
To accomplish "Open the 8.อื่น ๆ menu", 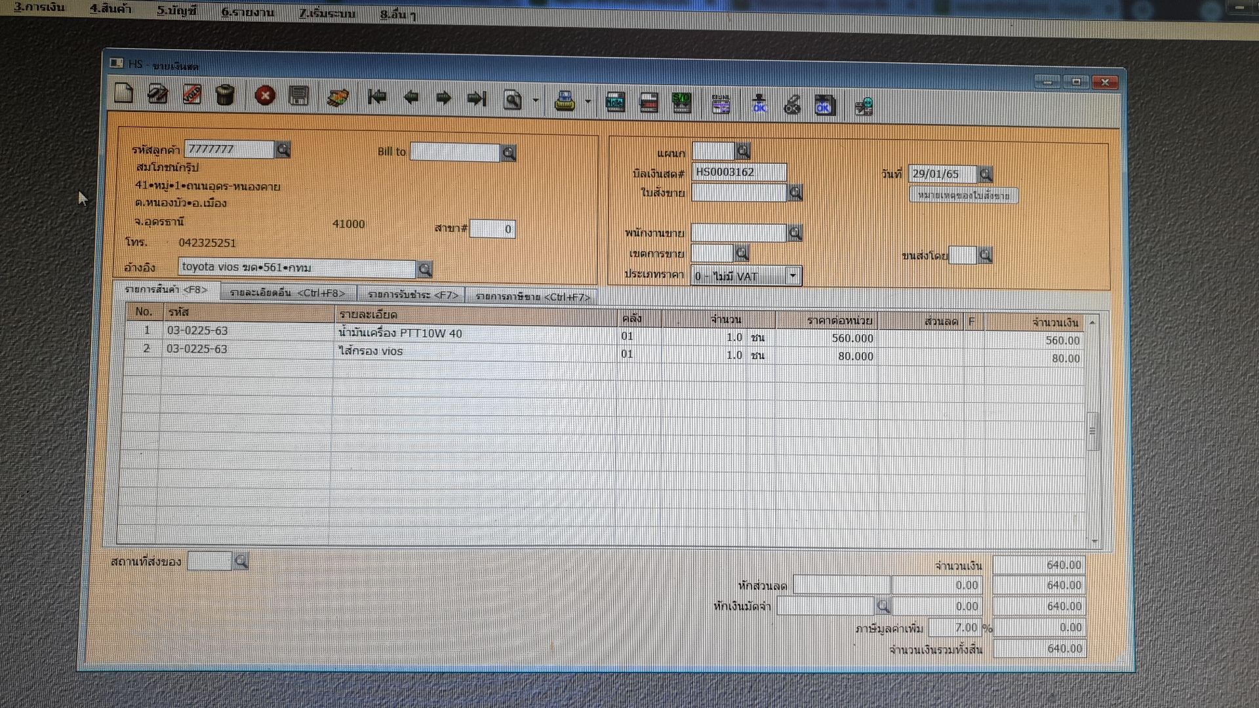I will [397, 14].
